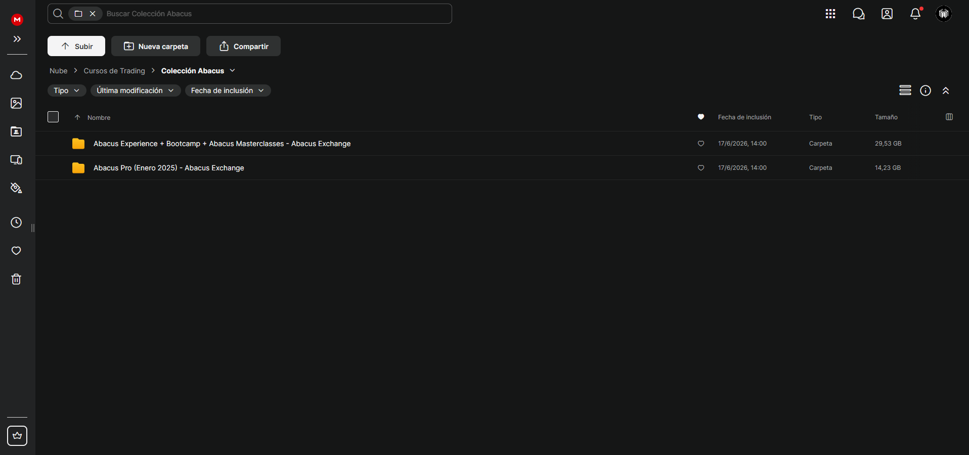Open chat icon in top bar
This screenshot has height=455, width=969.
[859, 14]
